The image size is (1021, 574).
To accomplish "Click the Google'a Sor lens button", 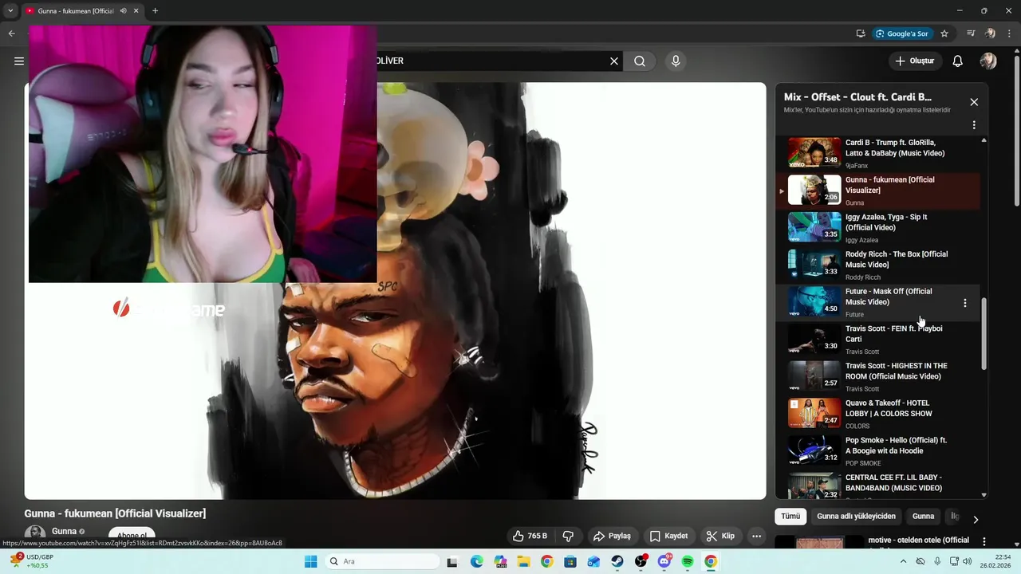I will [x=902, y=33].
